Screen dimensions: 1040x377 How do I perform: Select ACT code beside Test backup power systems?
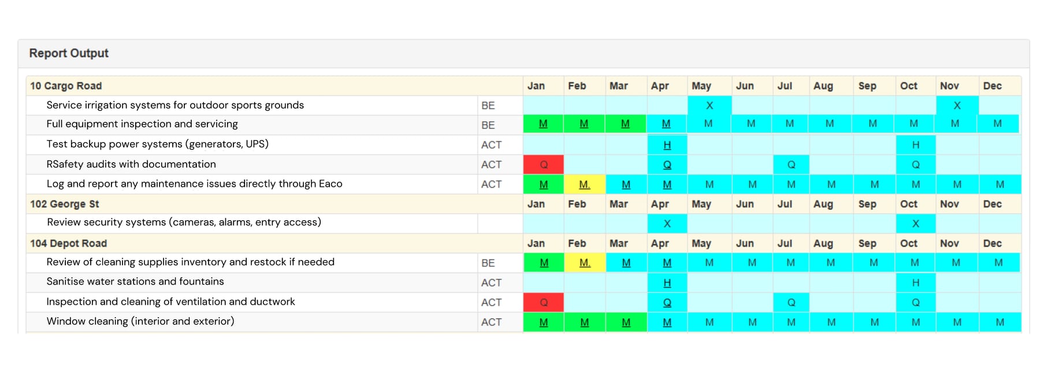(492, 145)
